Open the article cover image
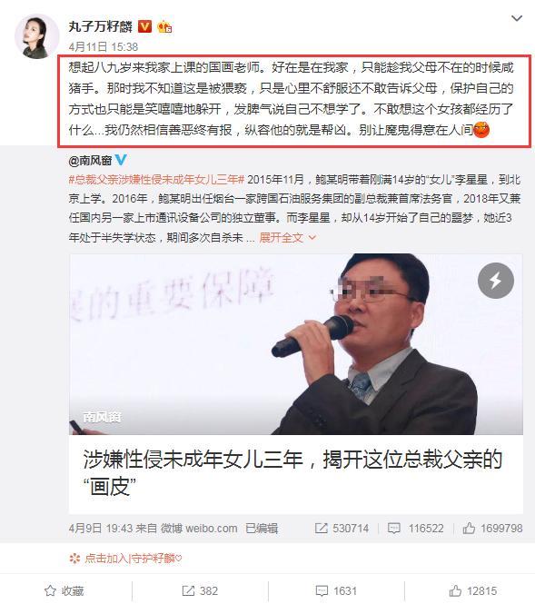535x604 pixels. tap(295, 344)
